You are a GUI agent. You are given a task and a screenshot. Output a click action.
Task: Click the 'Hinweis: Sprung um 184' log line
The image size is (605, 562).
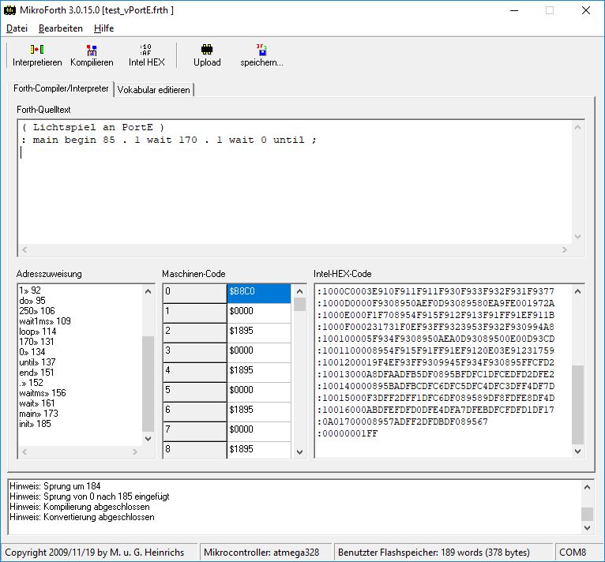54,486
